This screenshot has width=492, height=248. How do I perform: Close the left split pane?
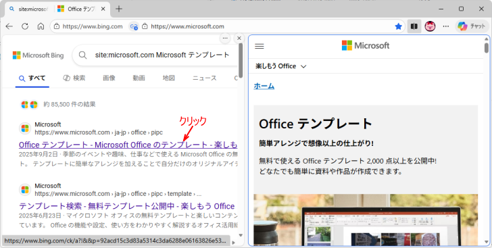239,38
